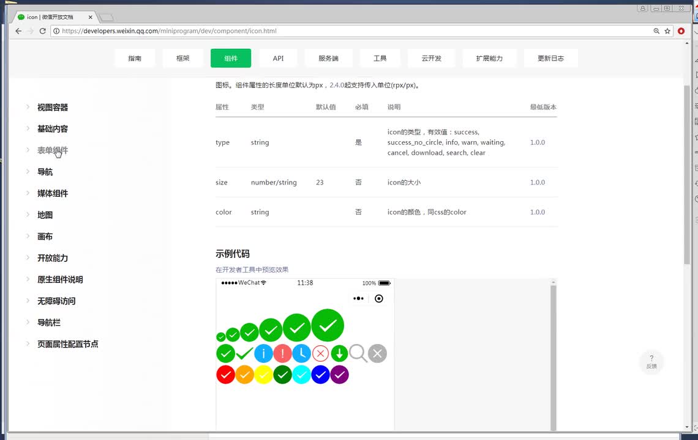This screenshot has width=698, height=440.
Task: Click the smallest green success icon
Action: coord(221,337)
